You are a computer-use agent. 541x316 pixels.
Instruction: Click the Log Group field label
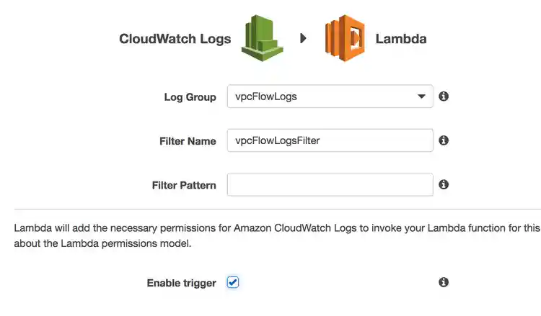pos(190,97)
